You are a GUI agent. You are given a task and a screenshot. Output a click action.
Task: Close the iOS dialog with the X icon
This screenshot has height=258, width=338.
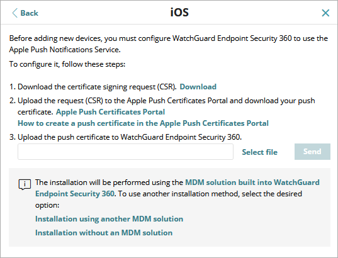coord(325,13)
